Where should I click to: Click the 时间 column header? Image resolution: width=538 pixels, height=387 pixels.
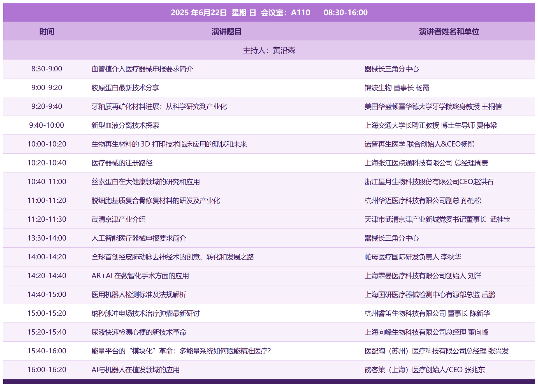pyautogui.click(x=47, y=31)
